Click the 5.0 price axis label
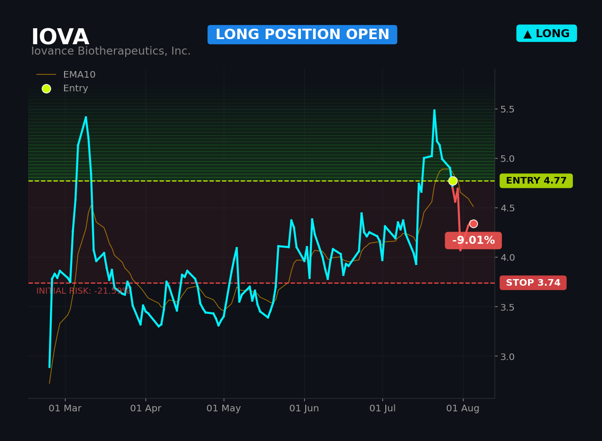This screenshot has width=602, height=441. tap(508, 159)
